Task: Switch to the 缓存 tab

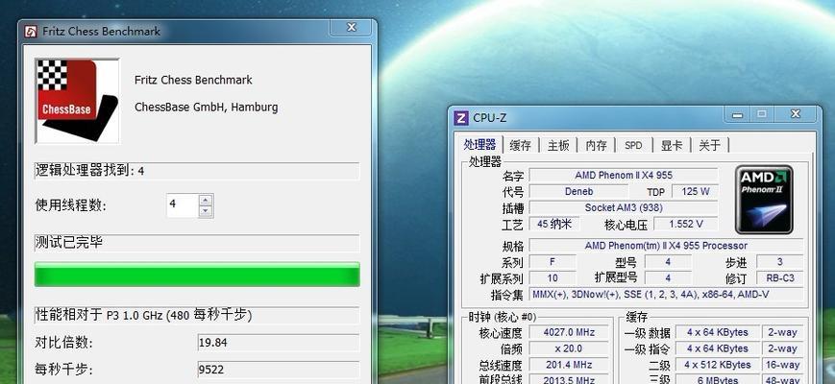Action: coord(520,146)
